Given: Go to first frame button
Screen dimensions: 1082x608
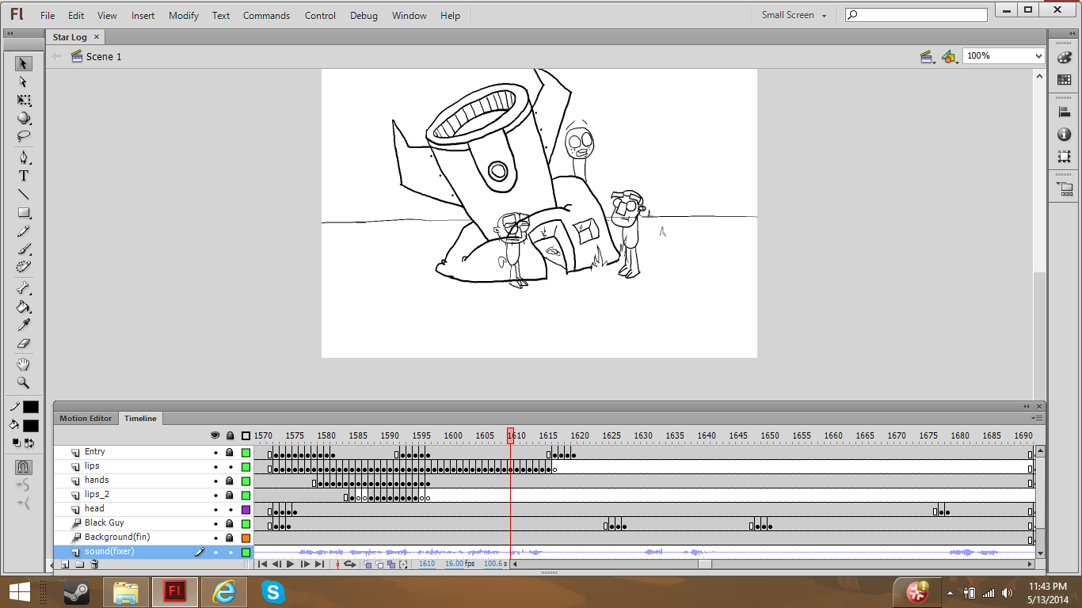Looking at the screenshot, I should click(262, 564).
